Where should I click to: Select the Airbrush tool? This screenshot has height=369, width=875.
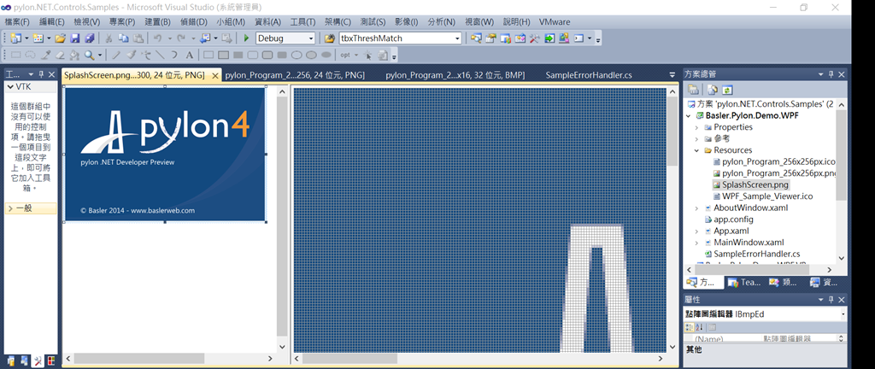[145, 55]
